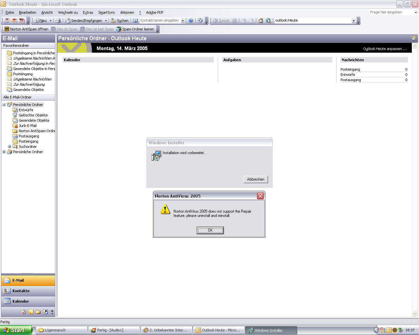
Task: Switch to Lügenmarsch taskbar item
Action: (62, 330)
